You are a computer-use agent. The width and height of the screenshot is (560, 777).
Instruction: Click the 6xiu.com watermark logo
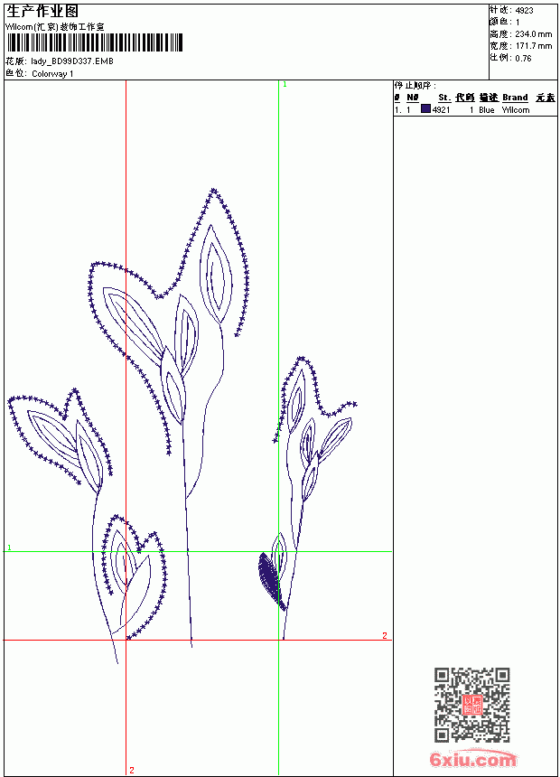click(472, 759)
